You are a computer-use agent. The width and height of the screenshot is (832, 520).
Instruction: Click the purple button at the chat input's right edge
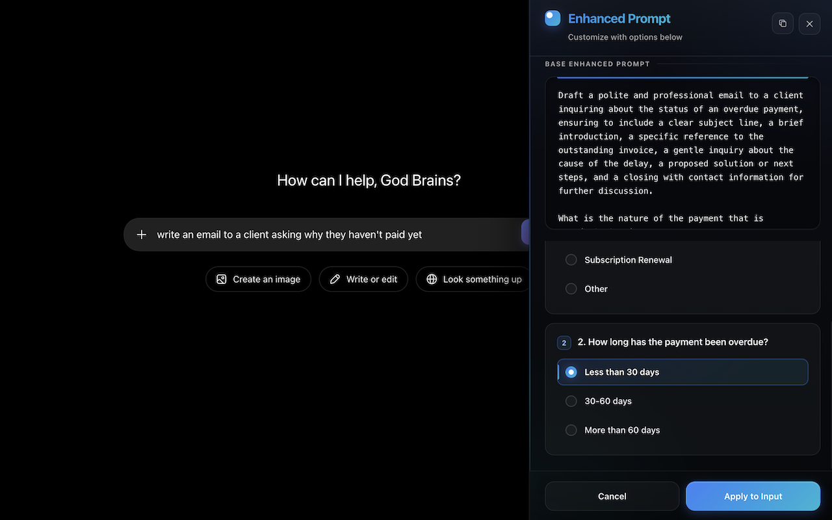525,232
